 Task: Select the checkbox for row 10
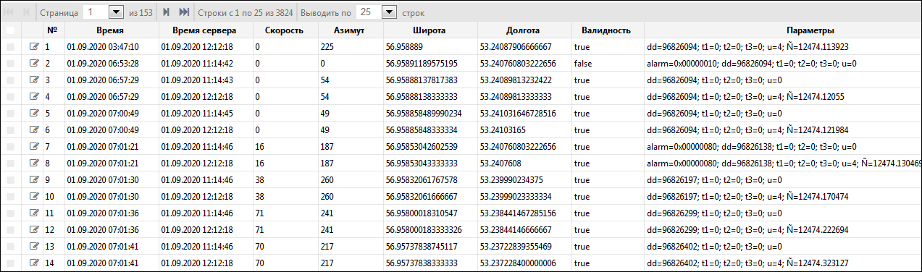[10, 197]
